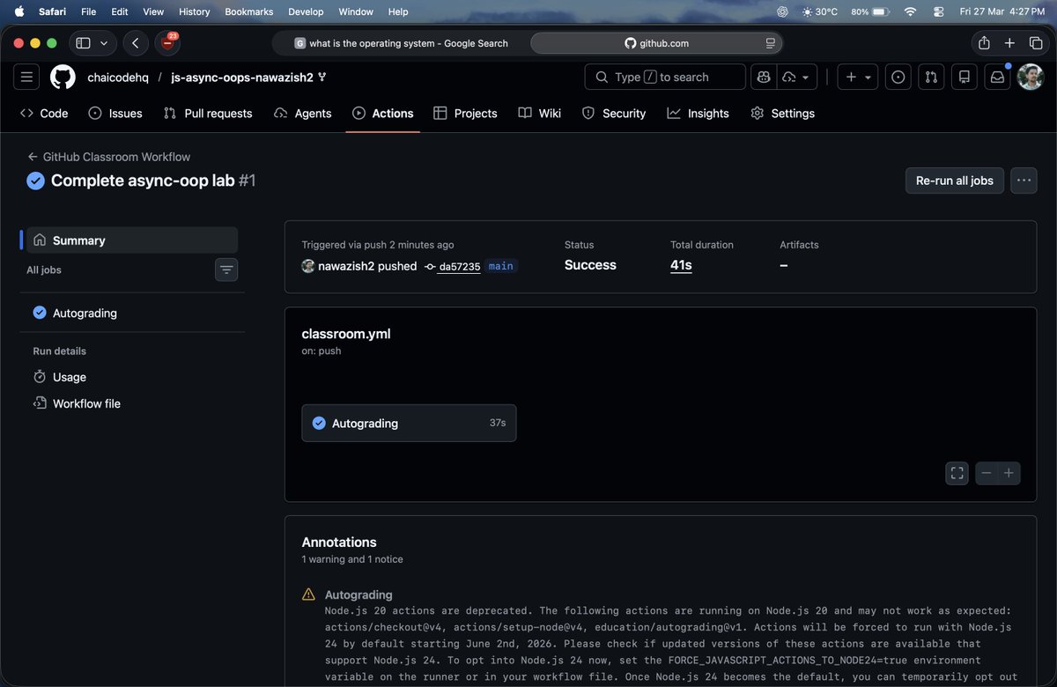Open the hamburger navigation menu
The image size is (1057, 687).
[26, 78]
